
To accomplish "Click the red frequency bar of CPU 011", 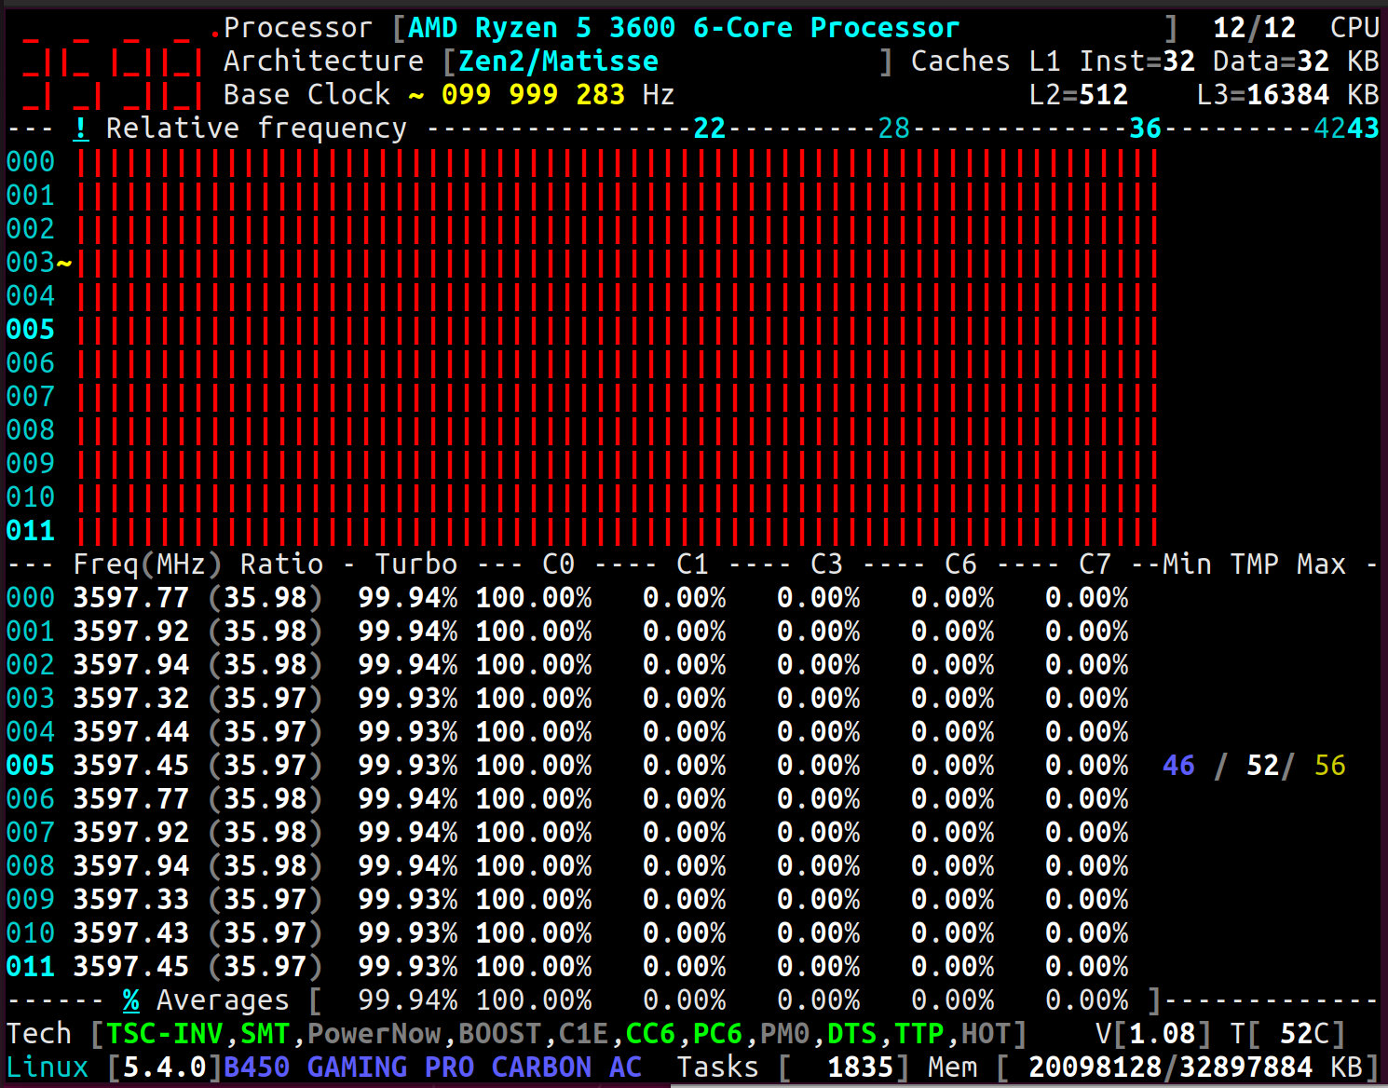I will coord(618,531).
